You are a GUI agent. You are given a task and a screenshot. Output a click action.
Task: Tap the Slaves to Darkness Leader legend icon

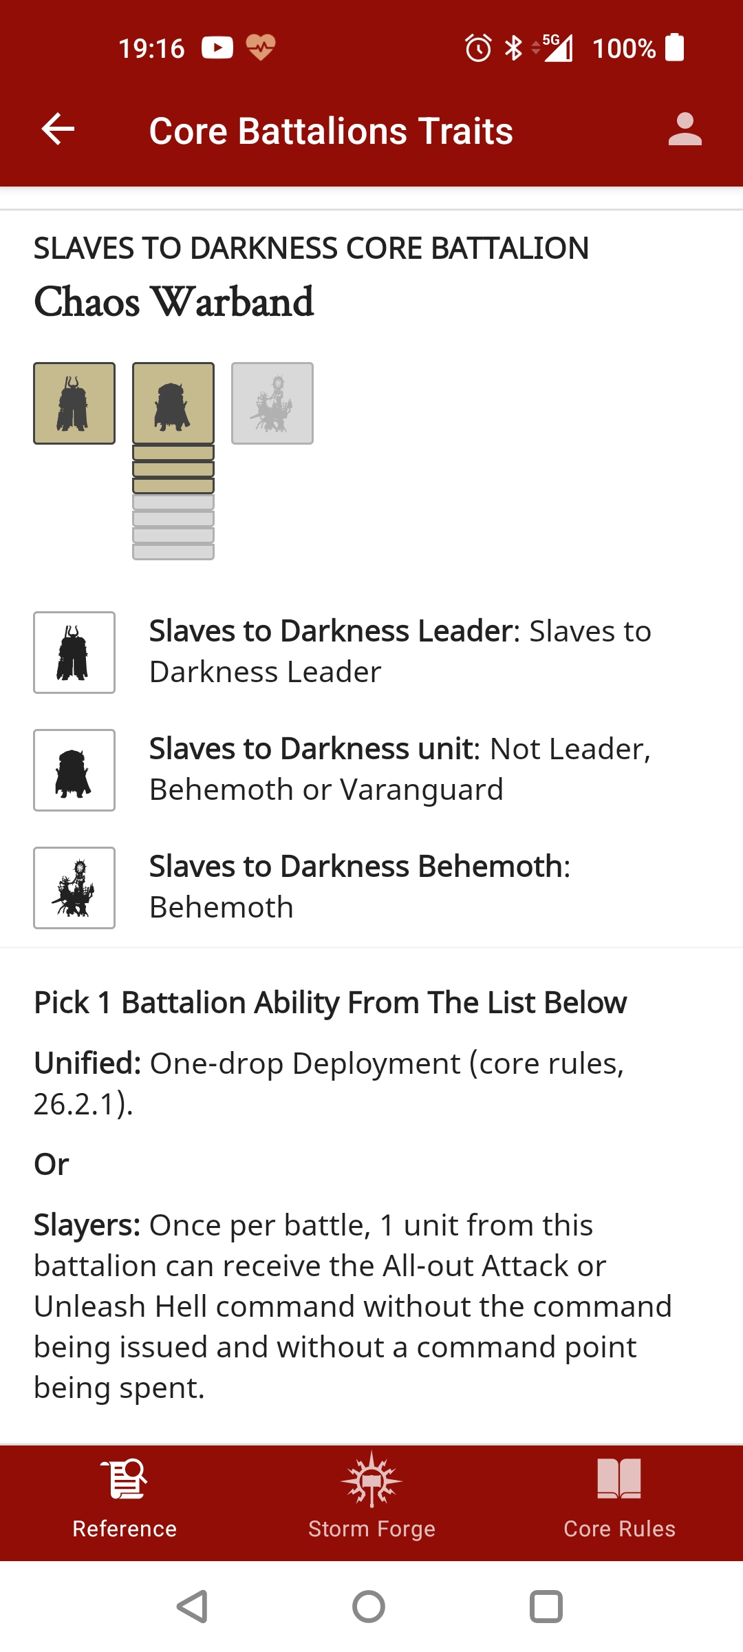click(x=74, y=653)
